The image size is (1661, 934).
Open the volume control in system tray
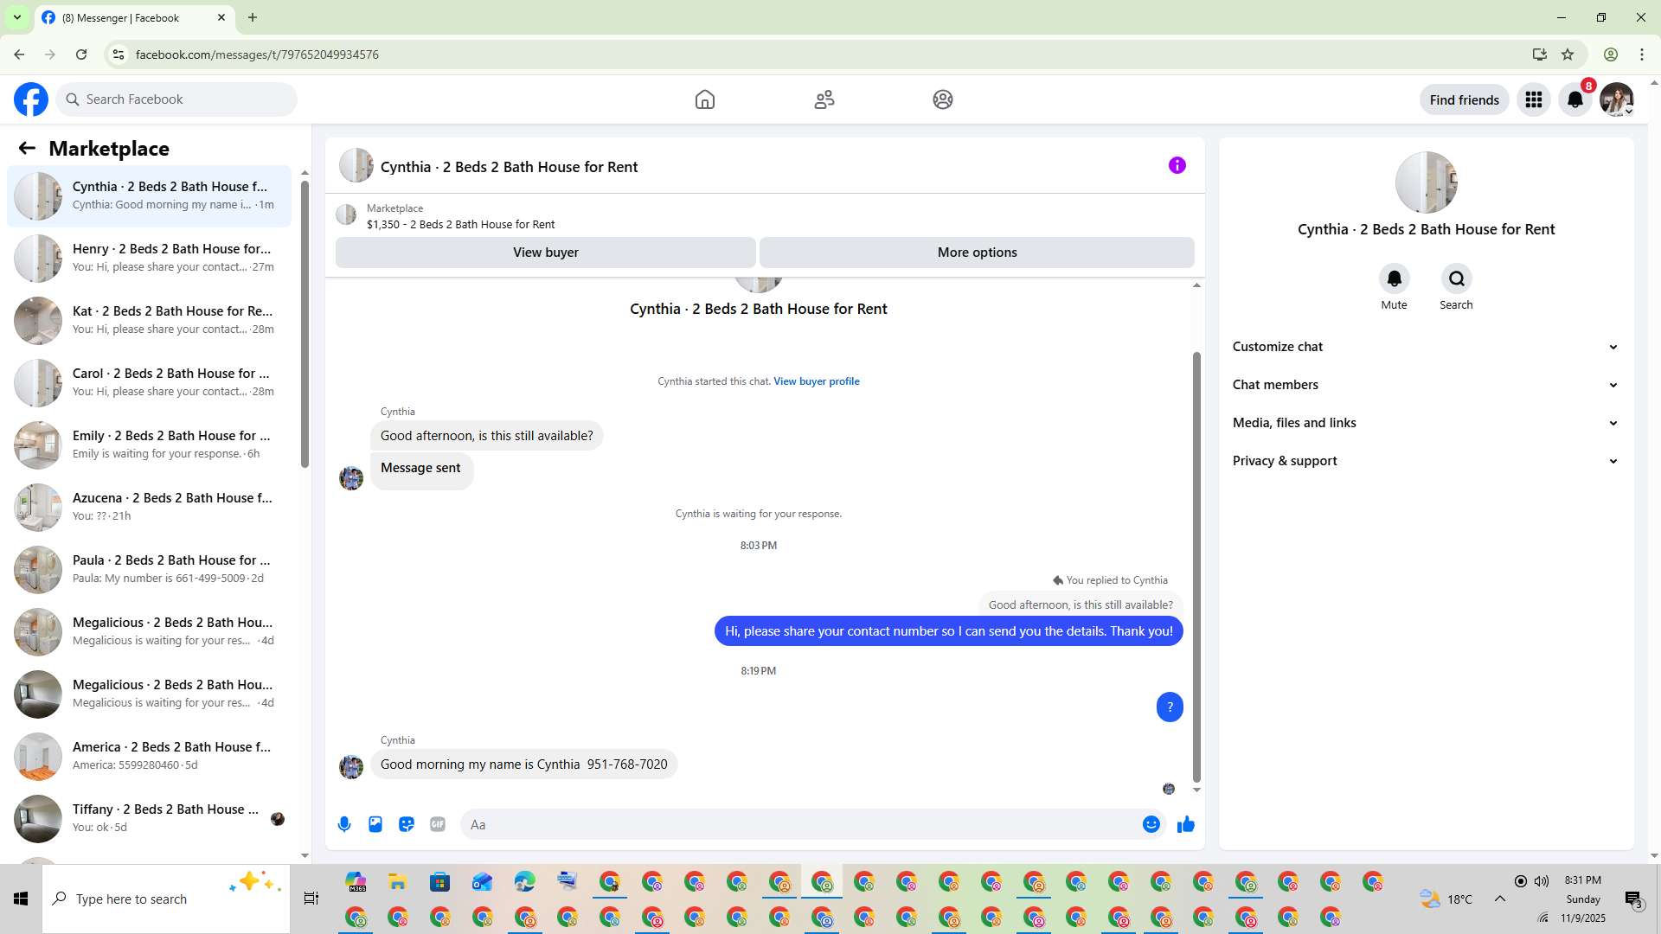[x=1542, y=881]
